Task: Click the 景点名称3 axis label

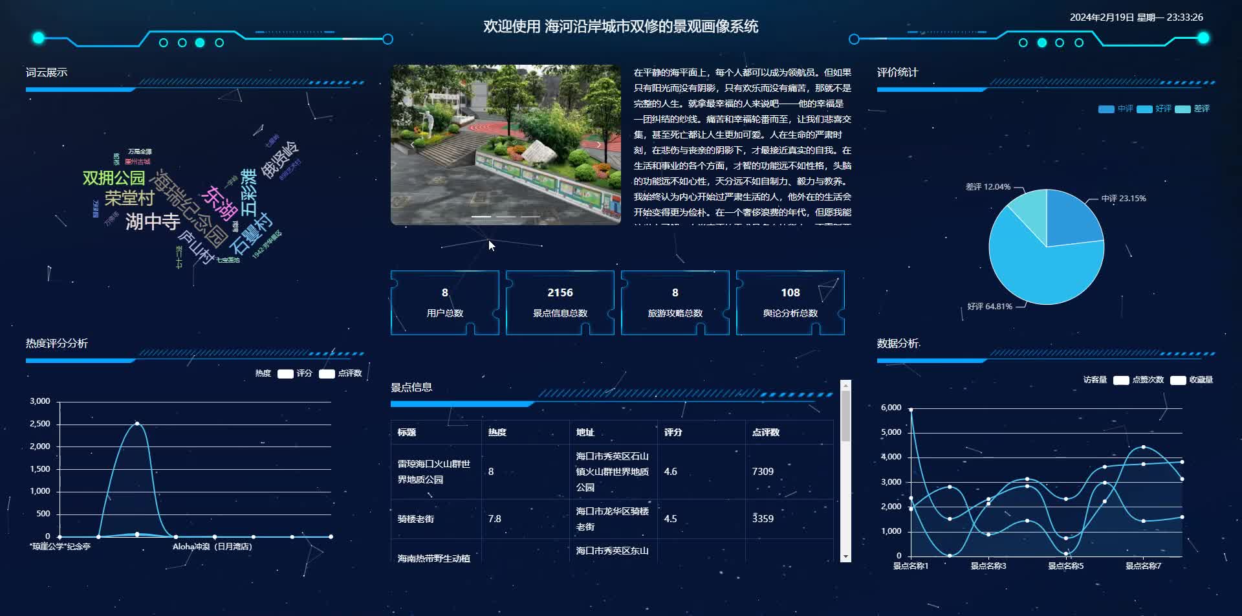Action: pyautogui.click(x=988, y=566)
